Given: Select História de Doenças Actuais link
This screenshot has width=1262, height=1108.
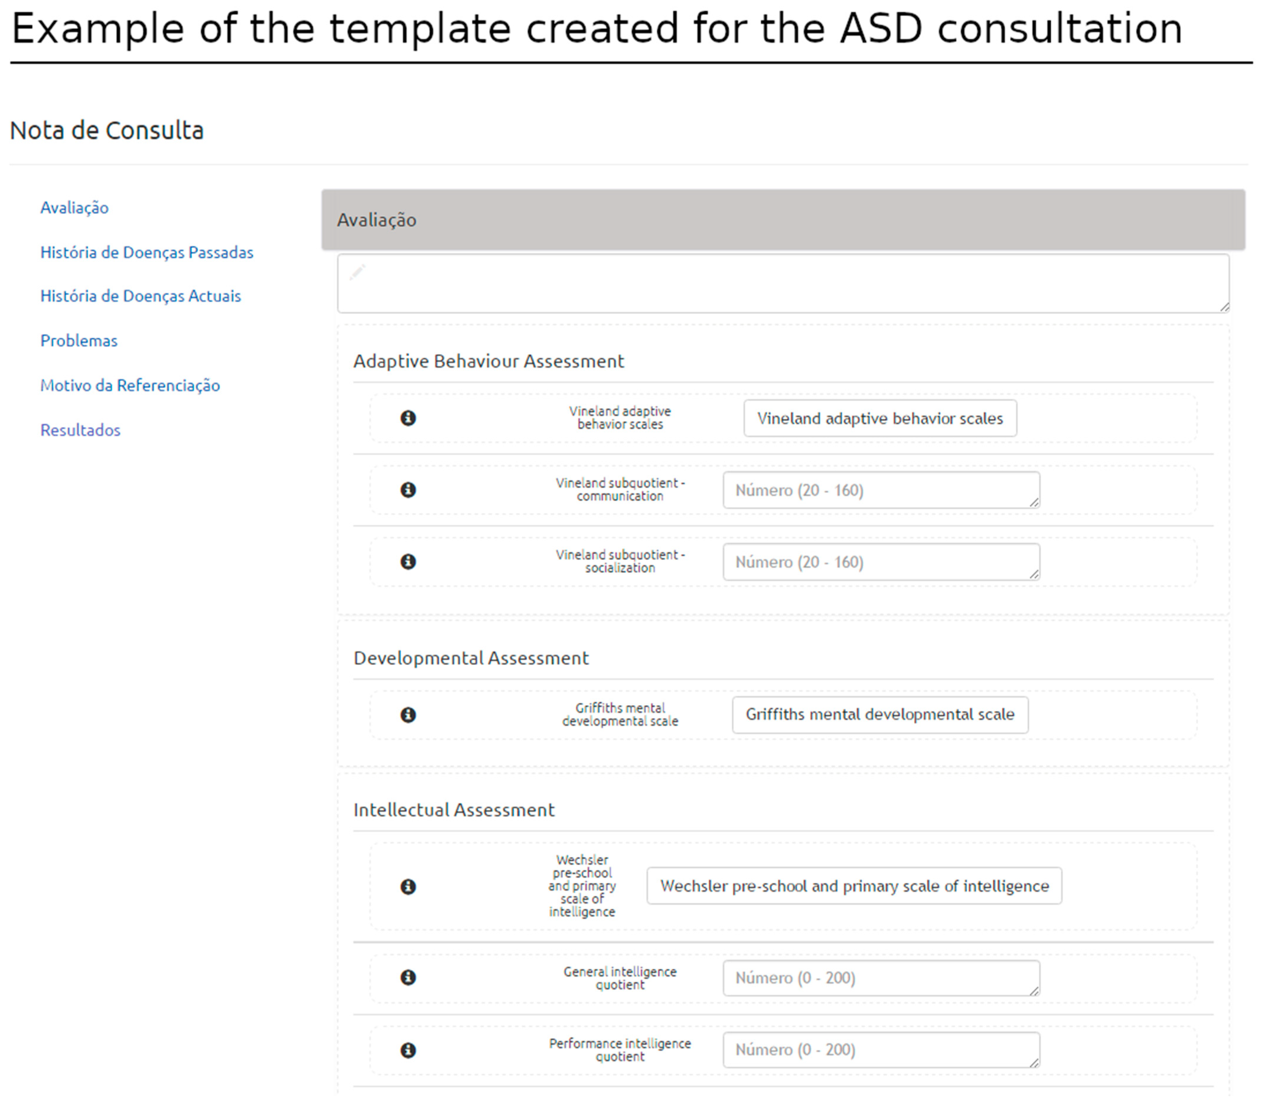Looking at the screenshot, I should 140,296.
